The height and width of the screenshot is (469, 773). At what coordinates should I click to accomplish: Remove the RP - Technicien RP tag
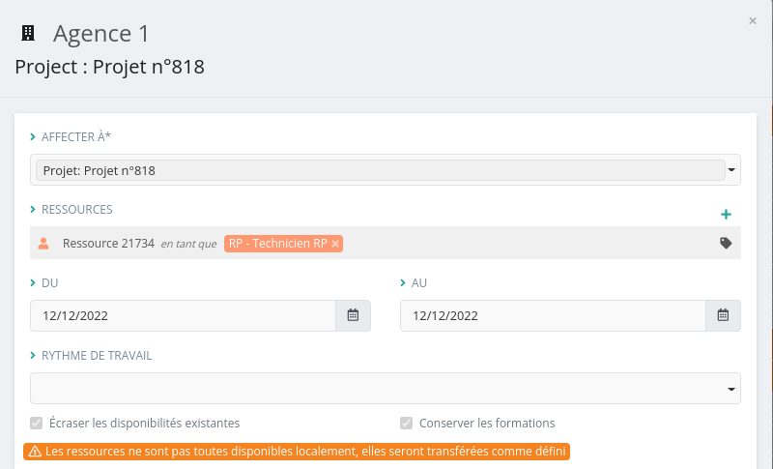(335, 244)
